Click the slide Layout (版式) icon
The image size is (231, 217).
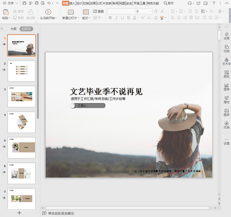86,12
